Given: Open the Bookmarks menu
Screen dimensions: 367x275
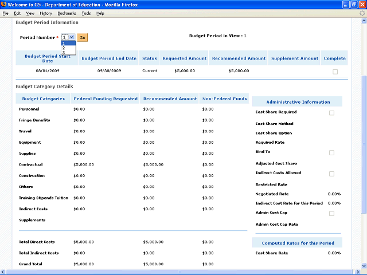Looking at the screenshot, I should tap(67, 13).
